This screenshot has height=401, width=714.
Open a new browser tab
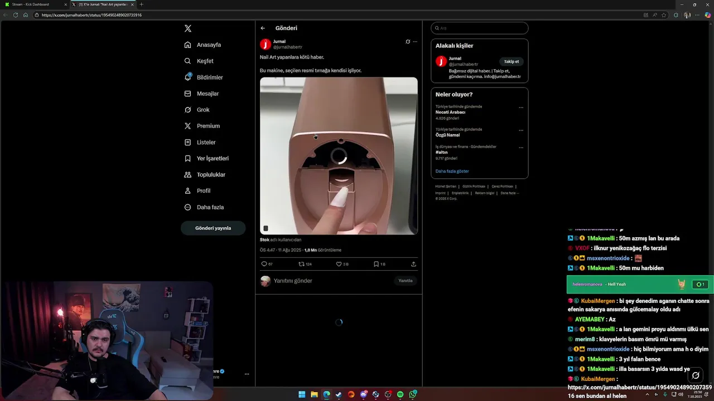pos(141,4)
